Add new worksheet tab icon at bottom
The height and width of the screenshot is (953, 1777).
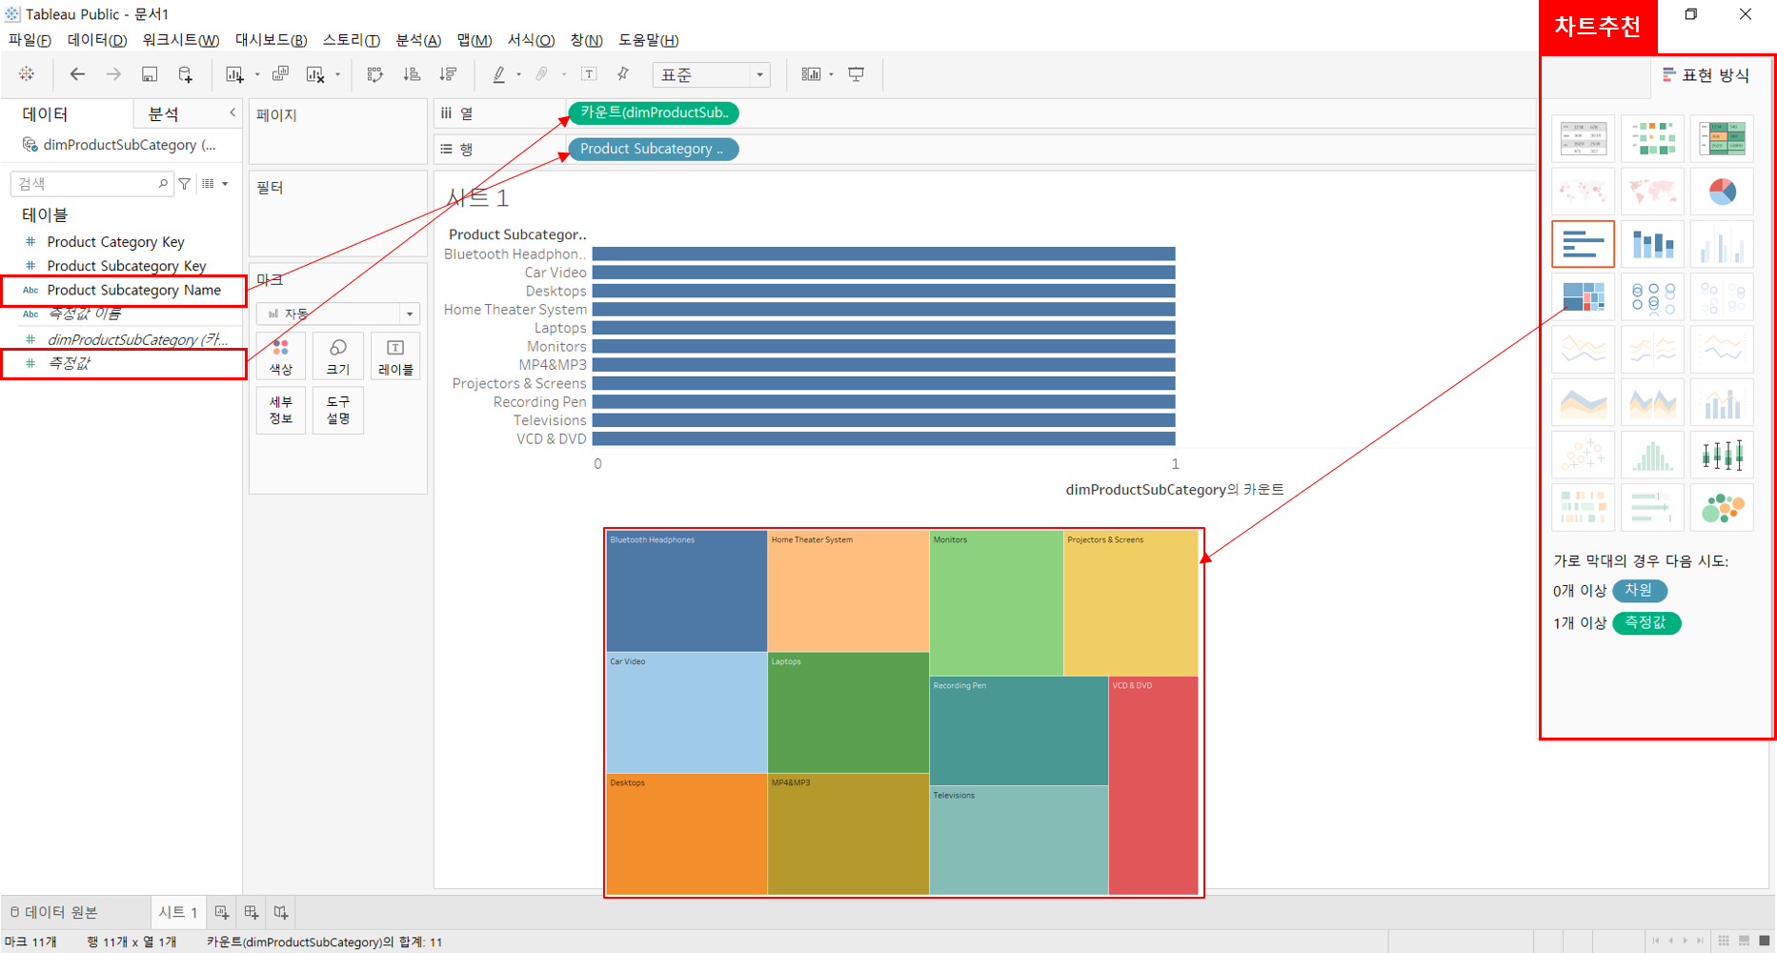[x=222, y=912]
